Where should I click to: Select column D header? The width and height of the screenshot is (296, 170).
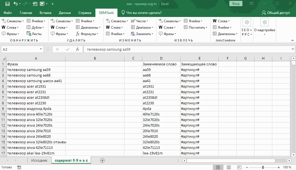click(161, 58)
